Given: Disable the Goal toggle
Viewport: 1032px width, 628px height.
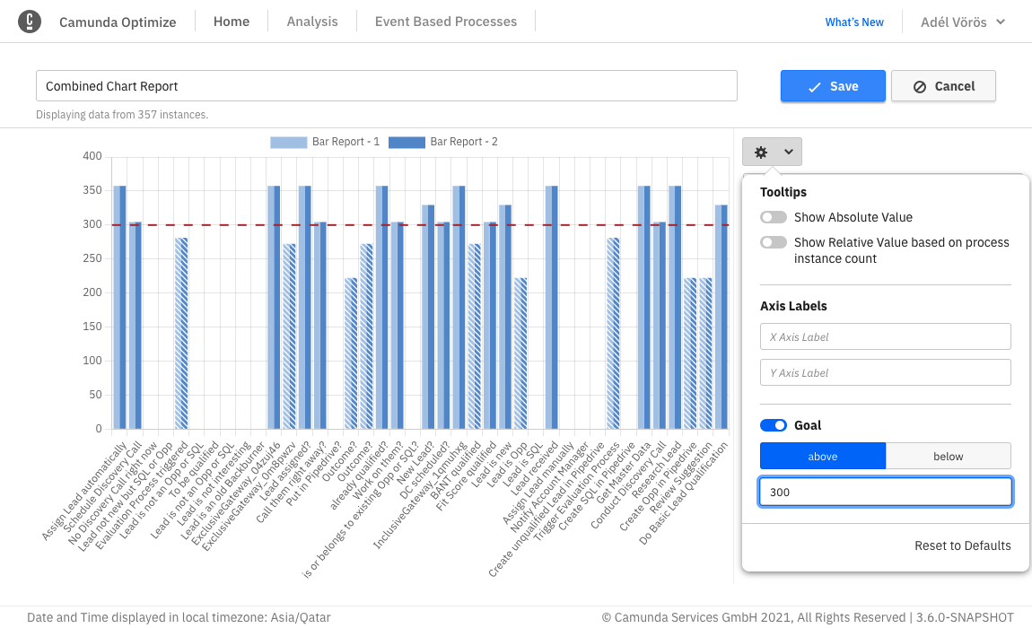Looking at the screenshot, I should [773, 424].
